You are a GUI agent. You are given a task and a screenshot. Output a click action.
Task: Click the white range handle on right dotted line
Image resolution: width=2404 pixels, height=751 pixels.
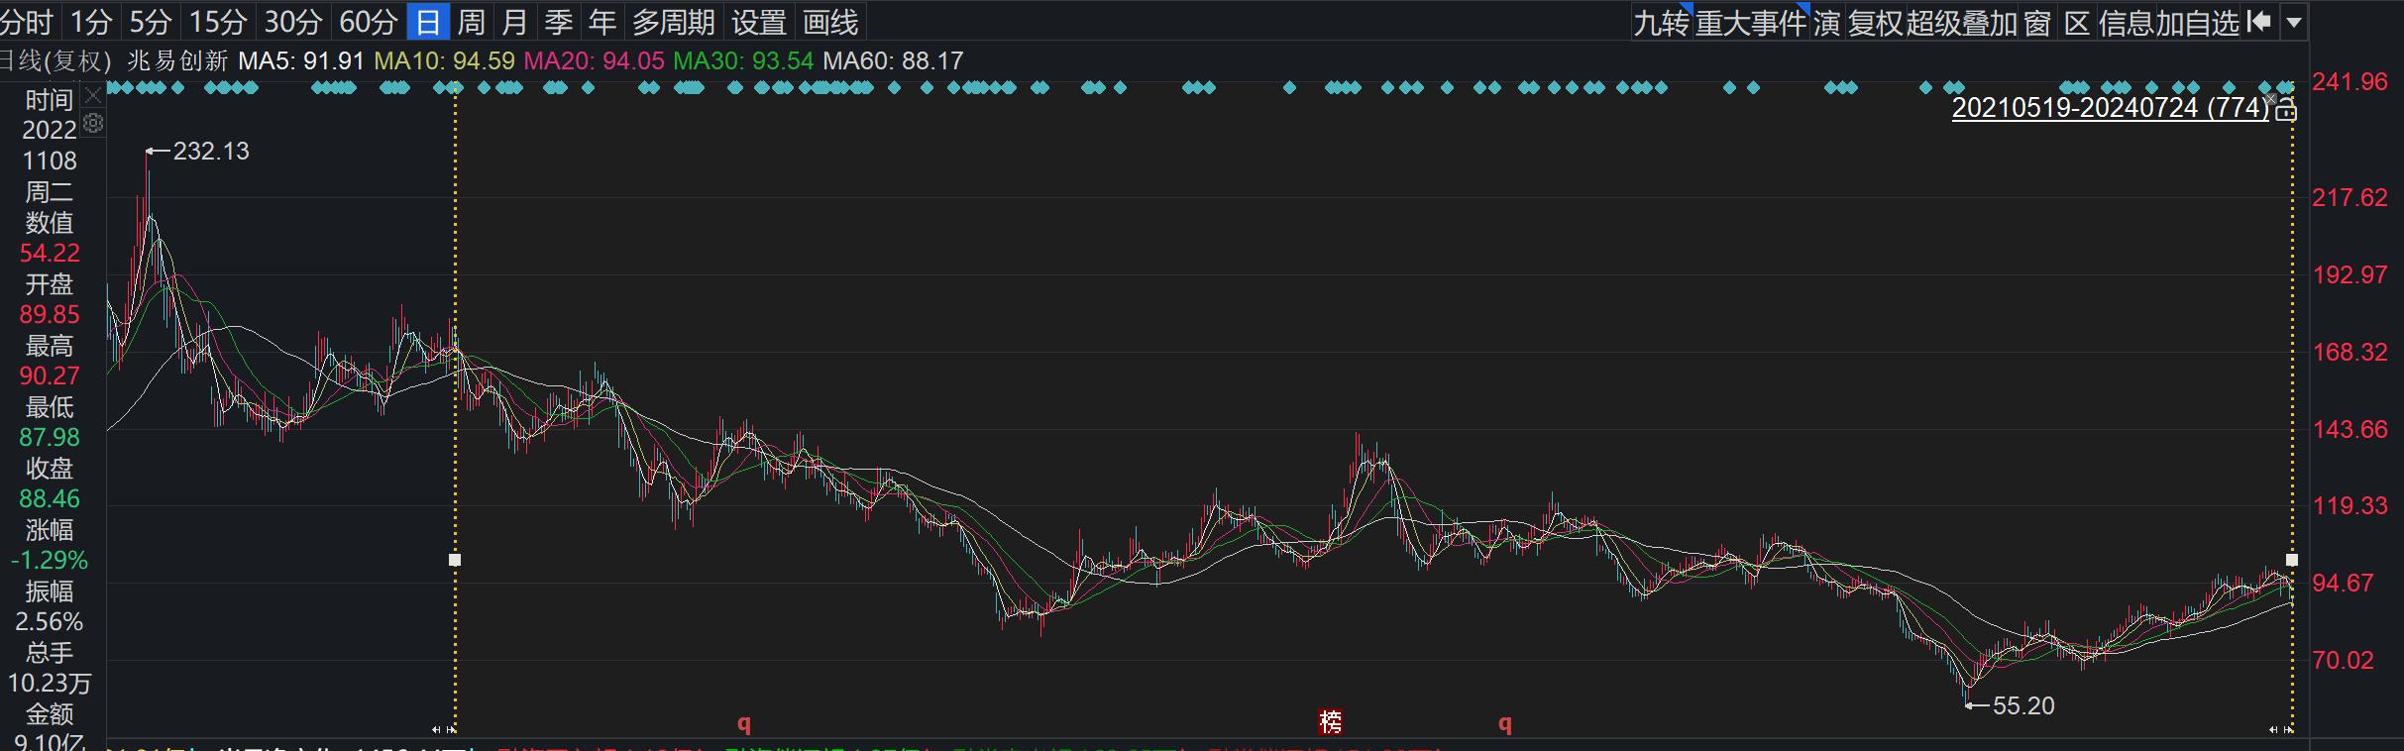click(2291, 560)
